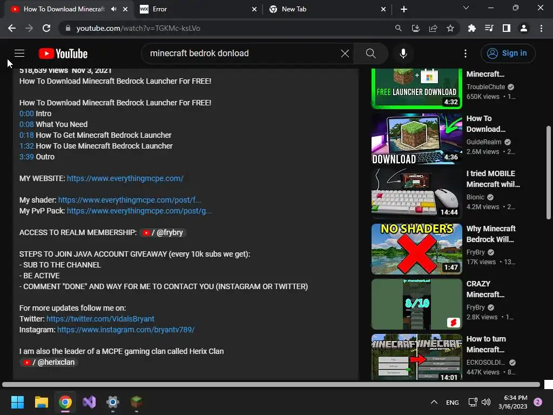
Task: Open volume control in system tray
Action: click(x=486, y=402)
